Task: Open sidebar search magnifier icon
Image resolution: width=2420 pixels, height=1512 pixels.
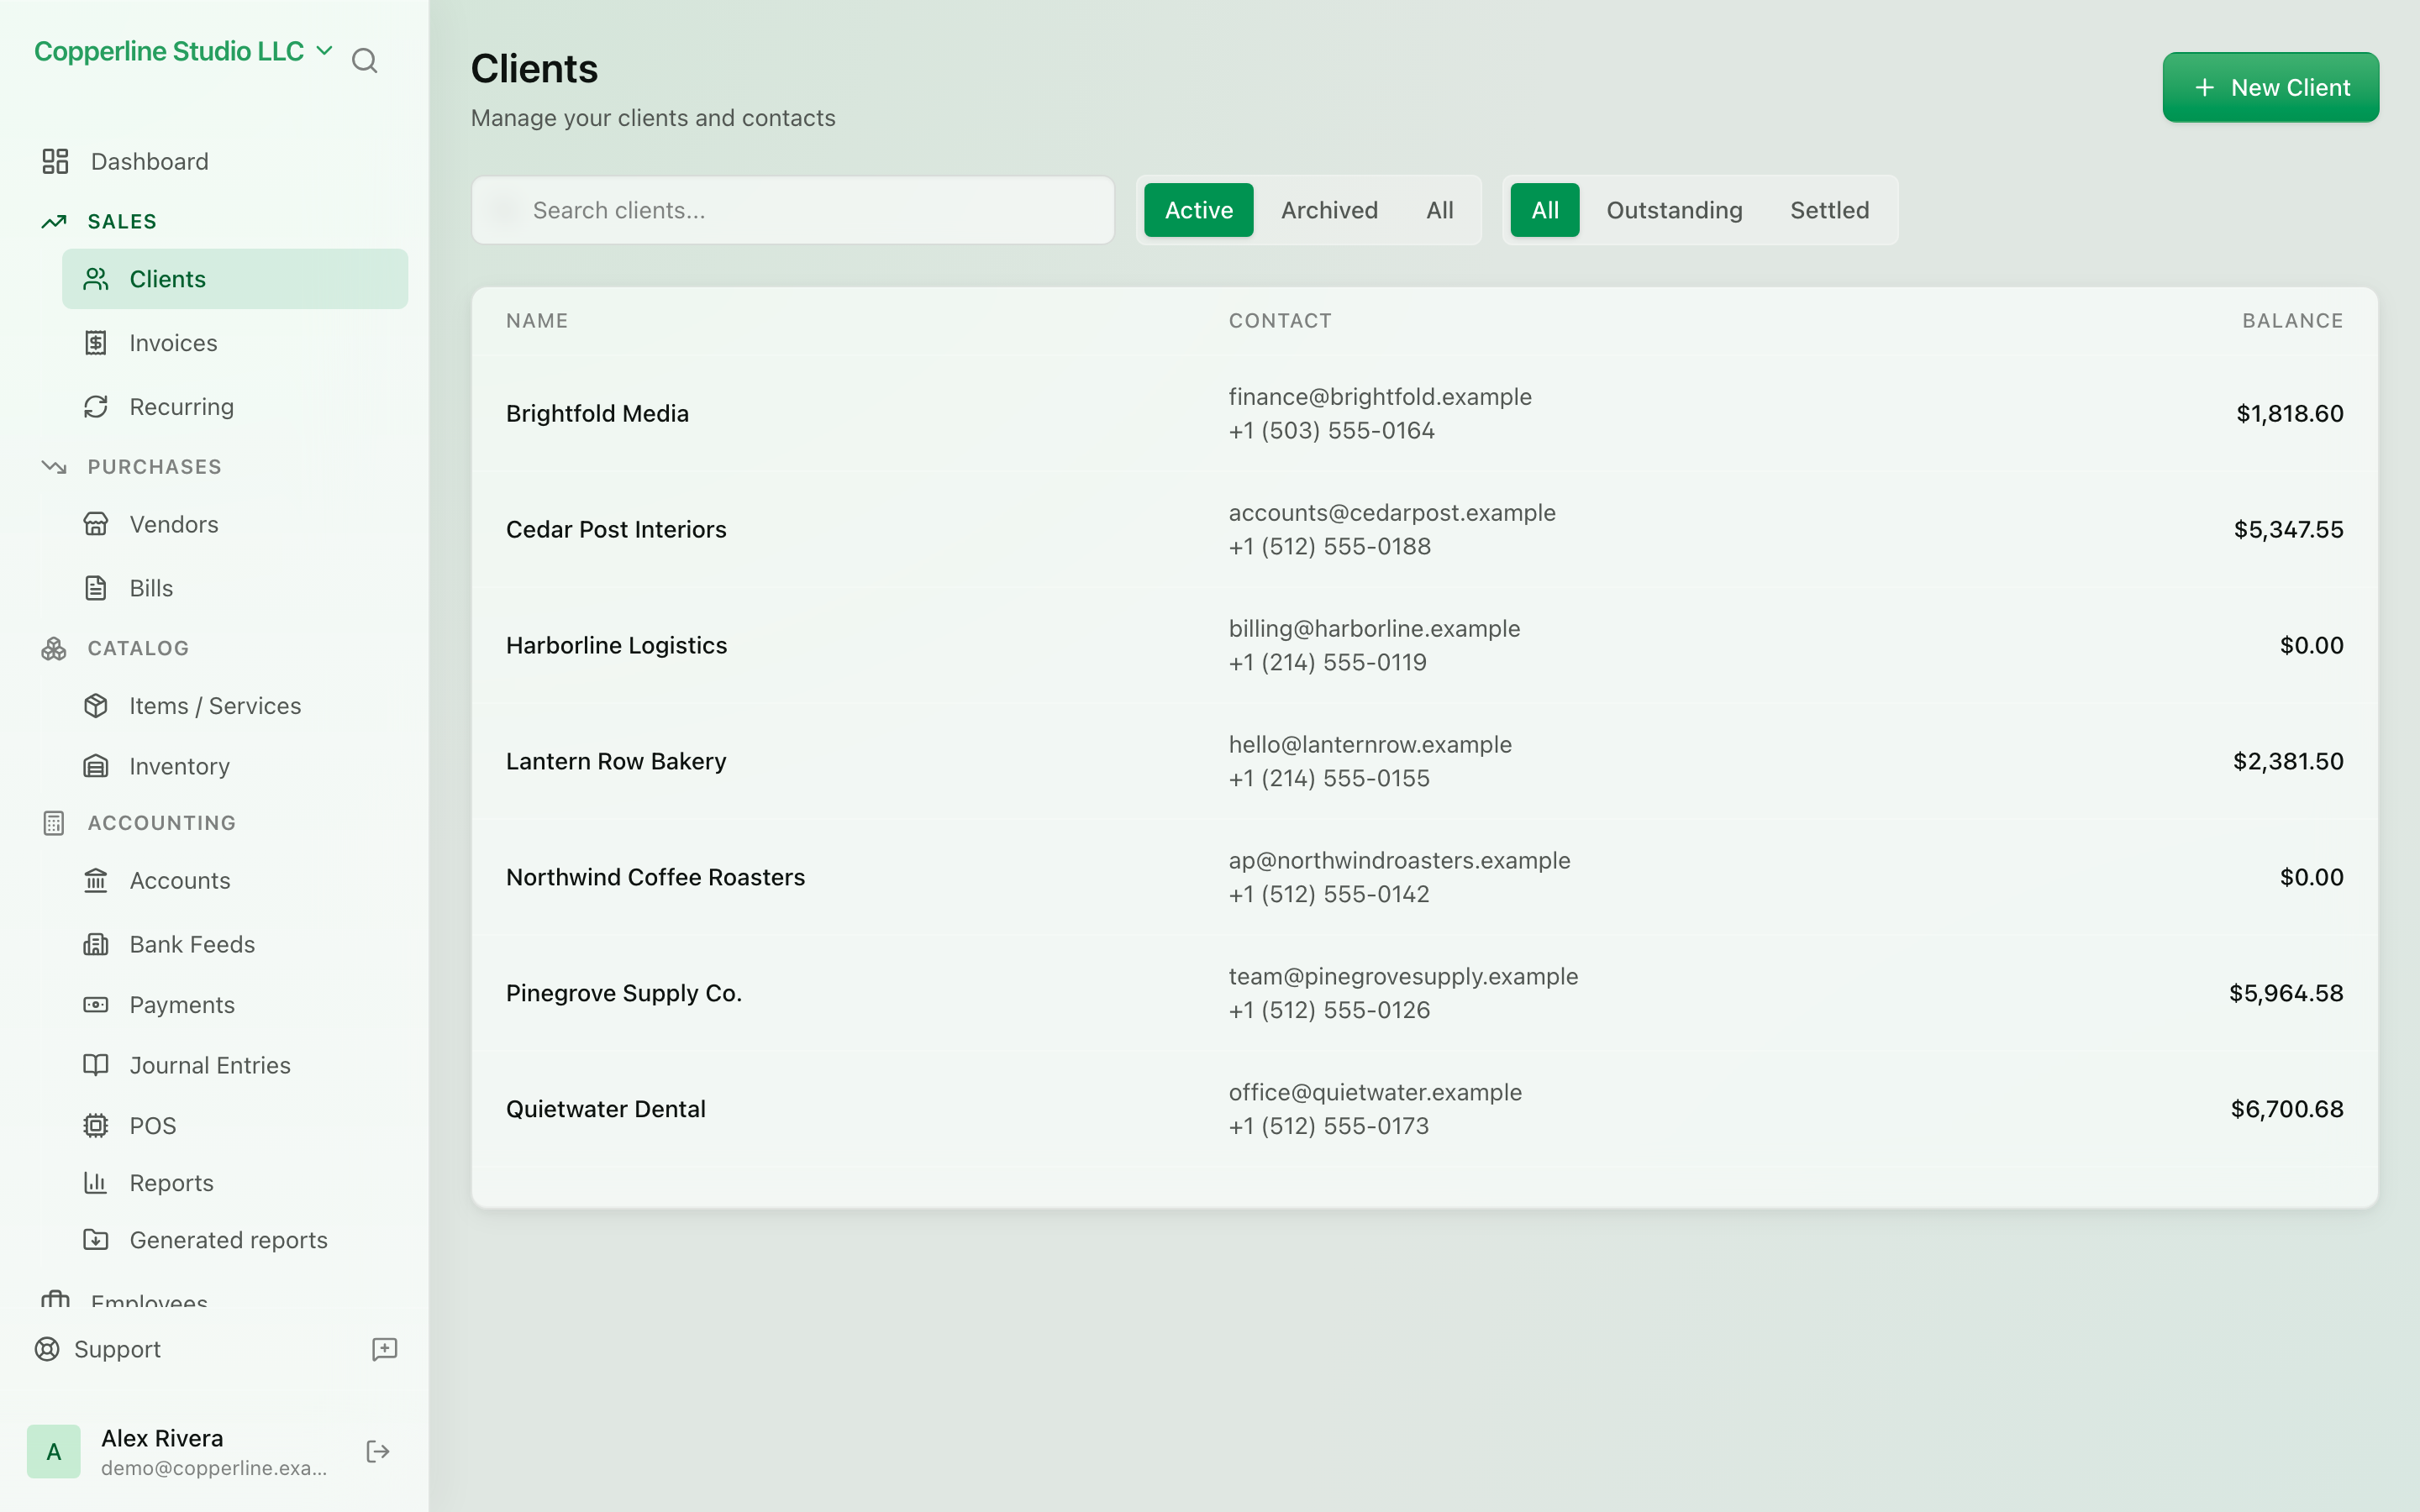Action: tap(364, 61)
